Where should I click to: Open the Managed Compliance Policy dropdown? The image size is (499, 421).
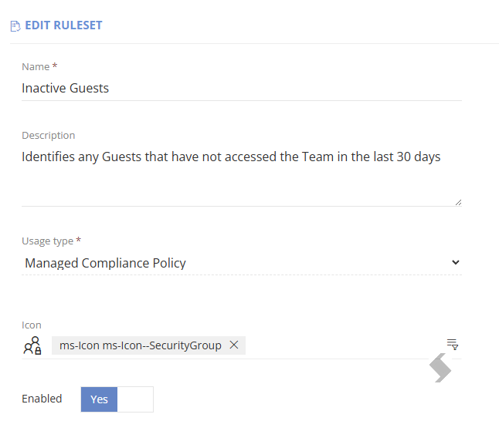point(242,263)
